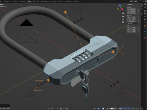Open the Render properties tab icon

145,11
